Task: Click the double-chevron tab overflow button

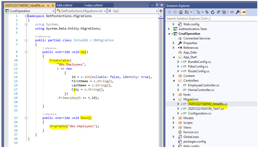Action: coord(152,5)
